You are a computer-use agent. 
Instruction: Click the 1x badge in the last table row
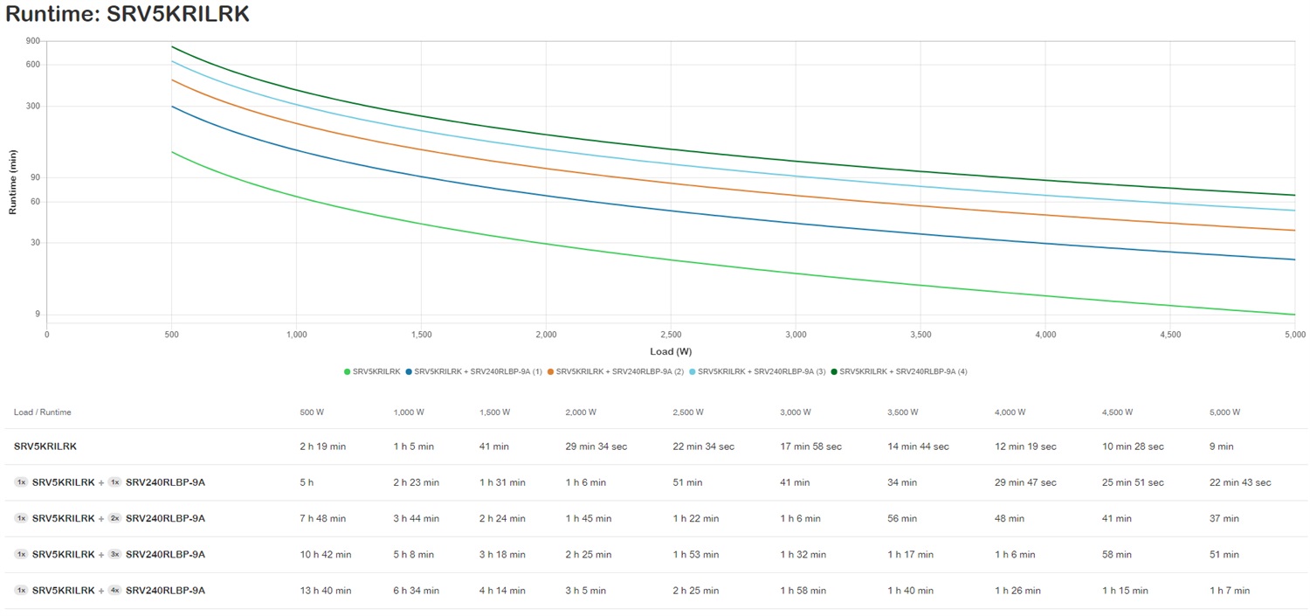click(21, 591)
